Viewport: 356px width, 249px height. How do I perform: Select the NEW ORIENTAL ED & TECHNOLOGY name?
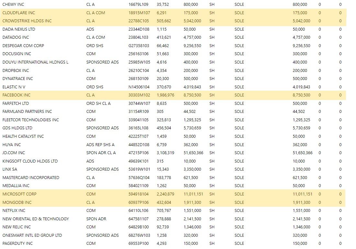coord(36,219)
